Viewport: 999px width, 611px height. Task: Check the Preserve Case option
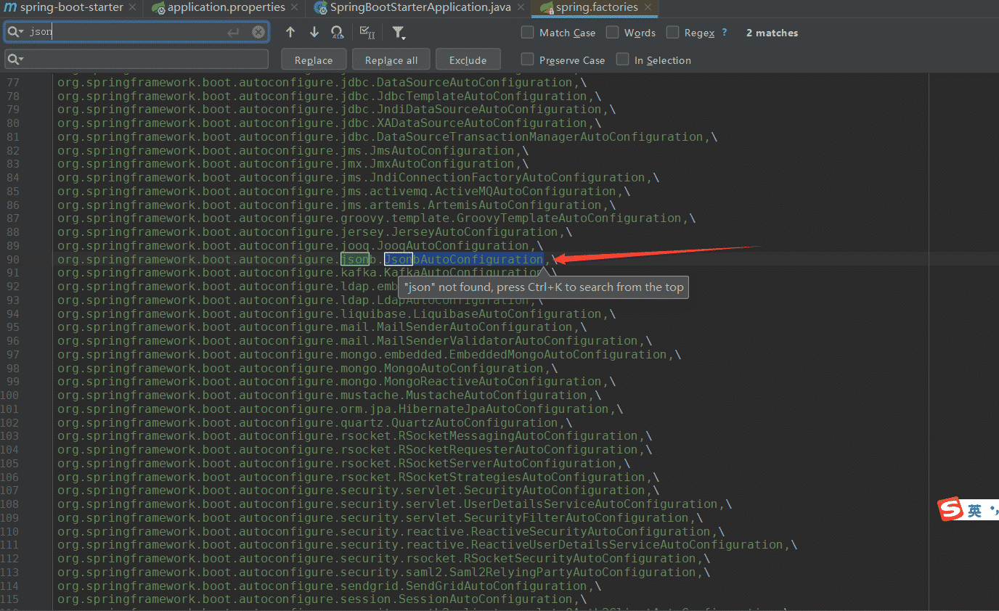pos(528,60)
